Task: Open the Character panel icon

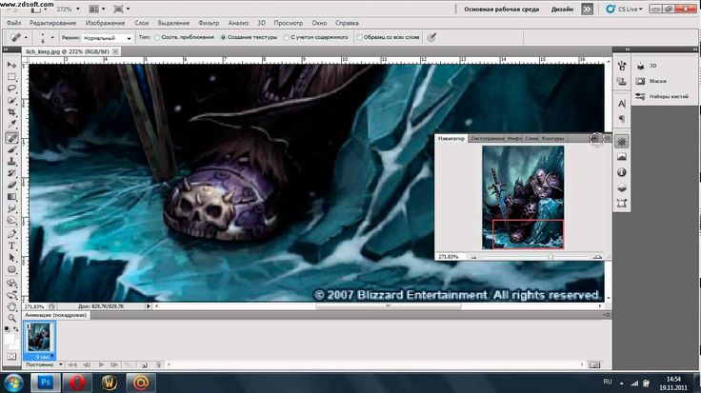Action: coord(621,104)
